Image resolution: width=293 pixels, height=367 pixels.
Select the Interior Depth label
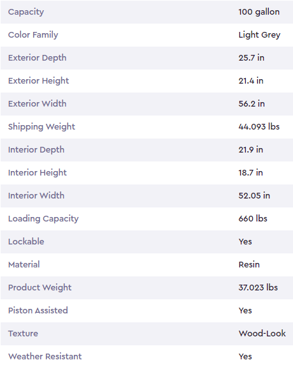coord(36,149)
